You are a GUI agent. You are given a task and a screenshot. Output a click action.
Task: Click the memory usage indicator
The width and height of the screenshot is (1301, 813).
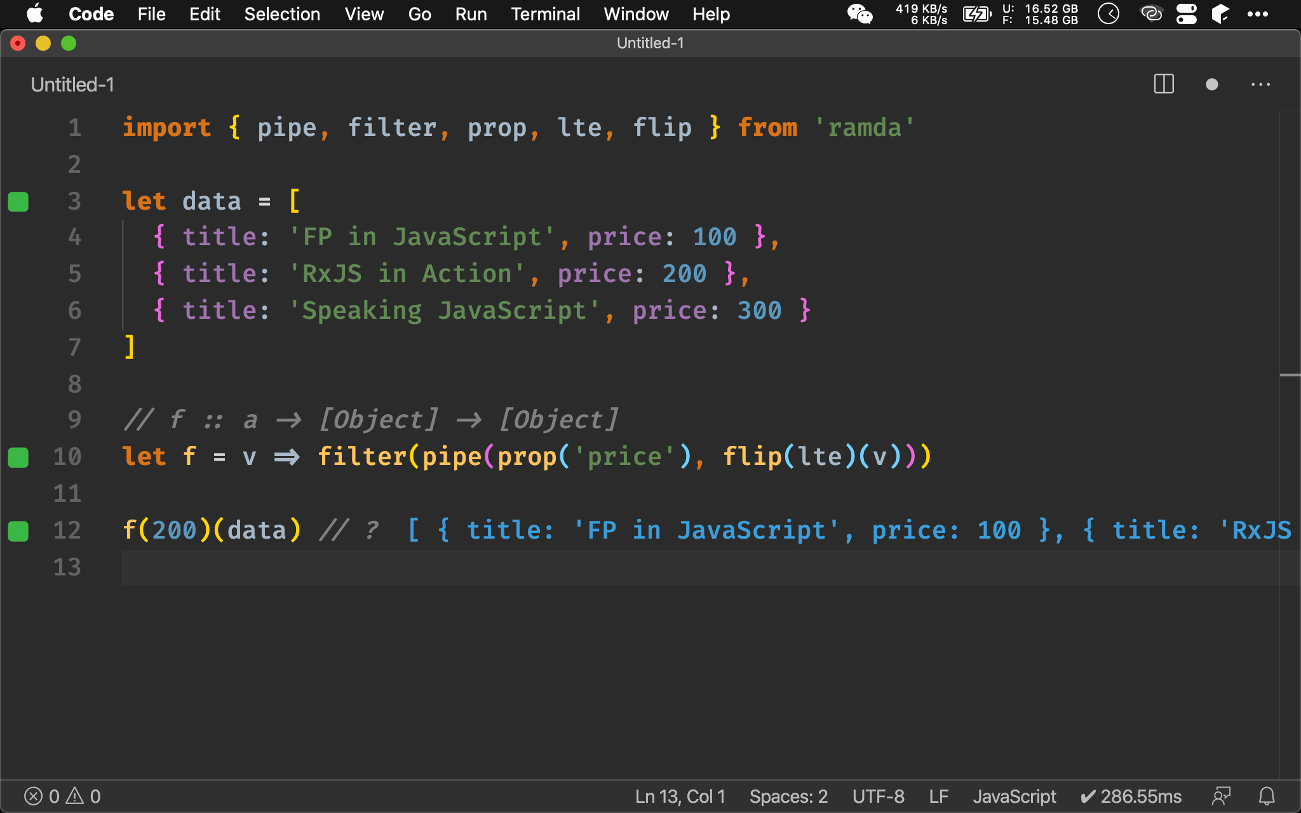click(x=1041, y=14)
